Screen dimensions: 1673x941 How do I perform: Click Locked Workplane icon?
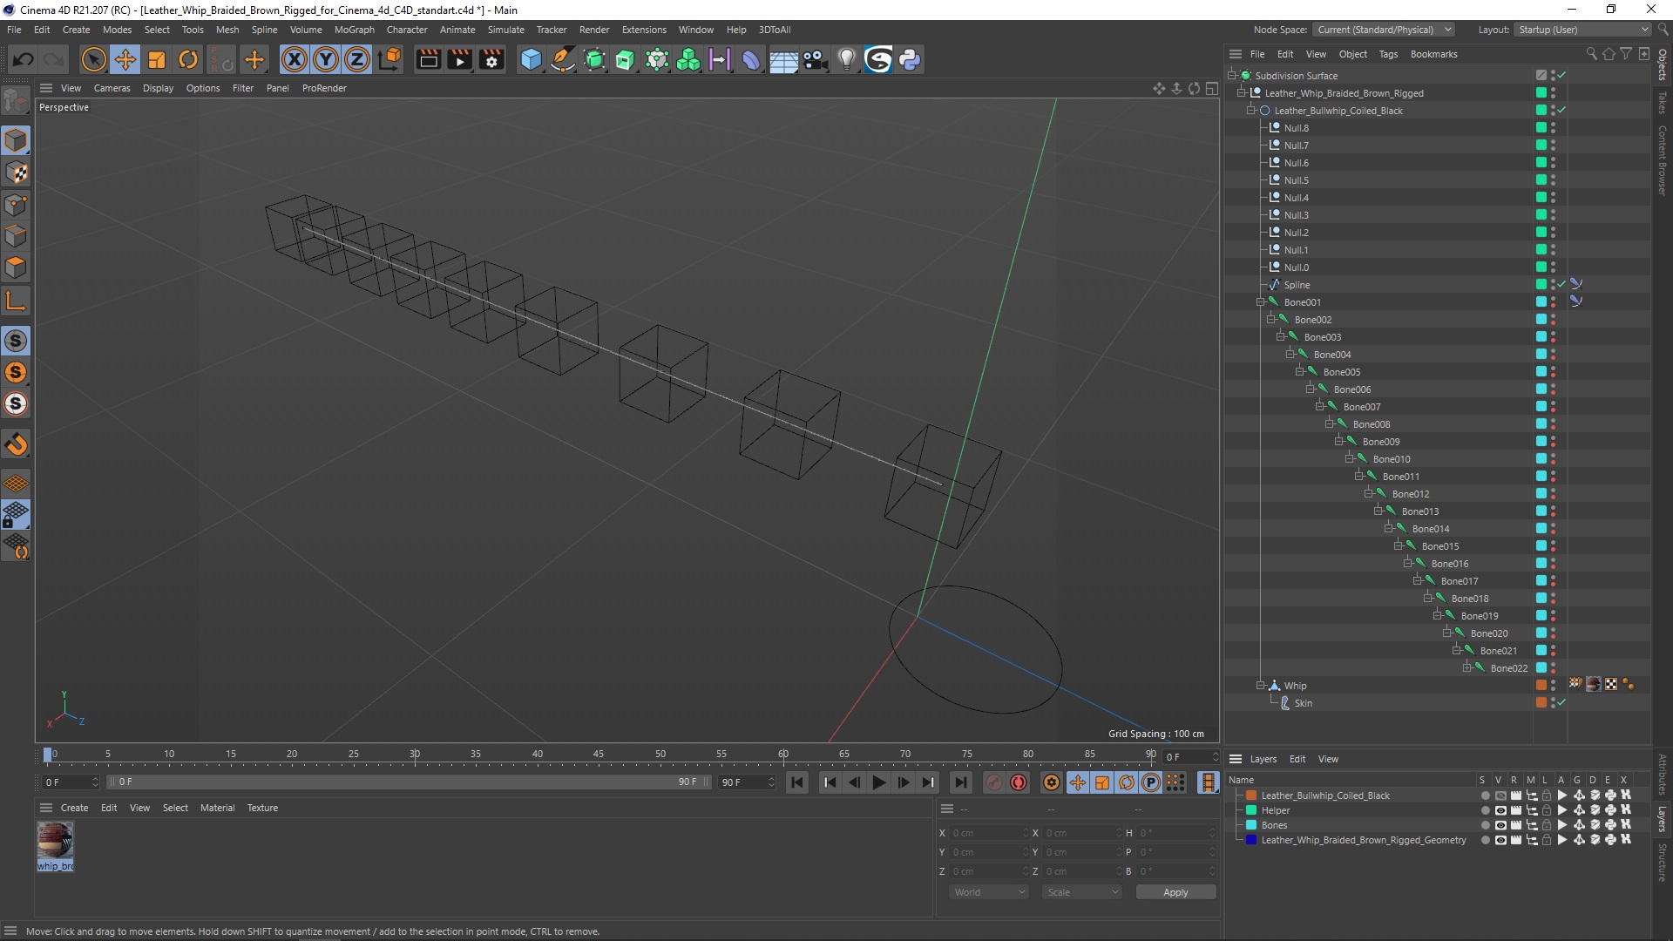tap(16, 514)
